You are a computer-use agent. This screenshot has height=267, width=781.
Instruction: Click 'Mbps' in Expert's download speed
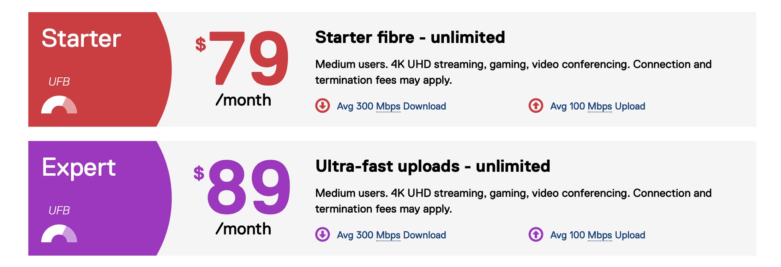[388, 235]
